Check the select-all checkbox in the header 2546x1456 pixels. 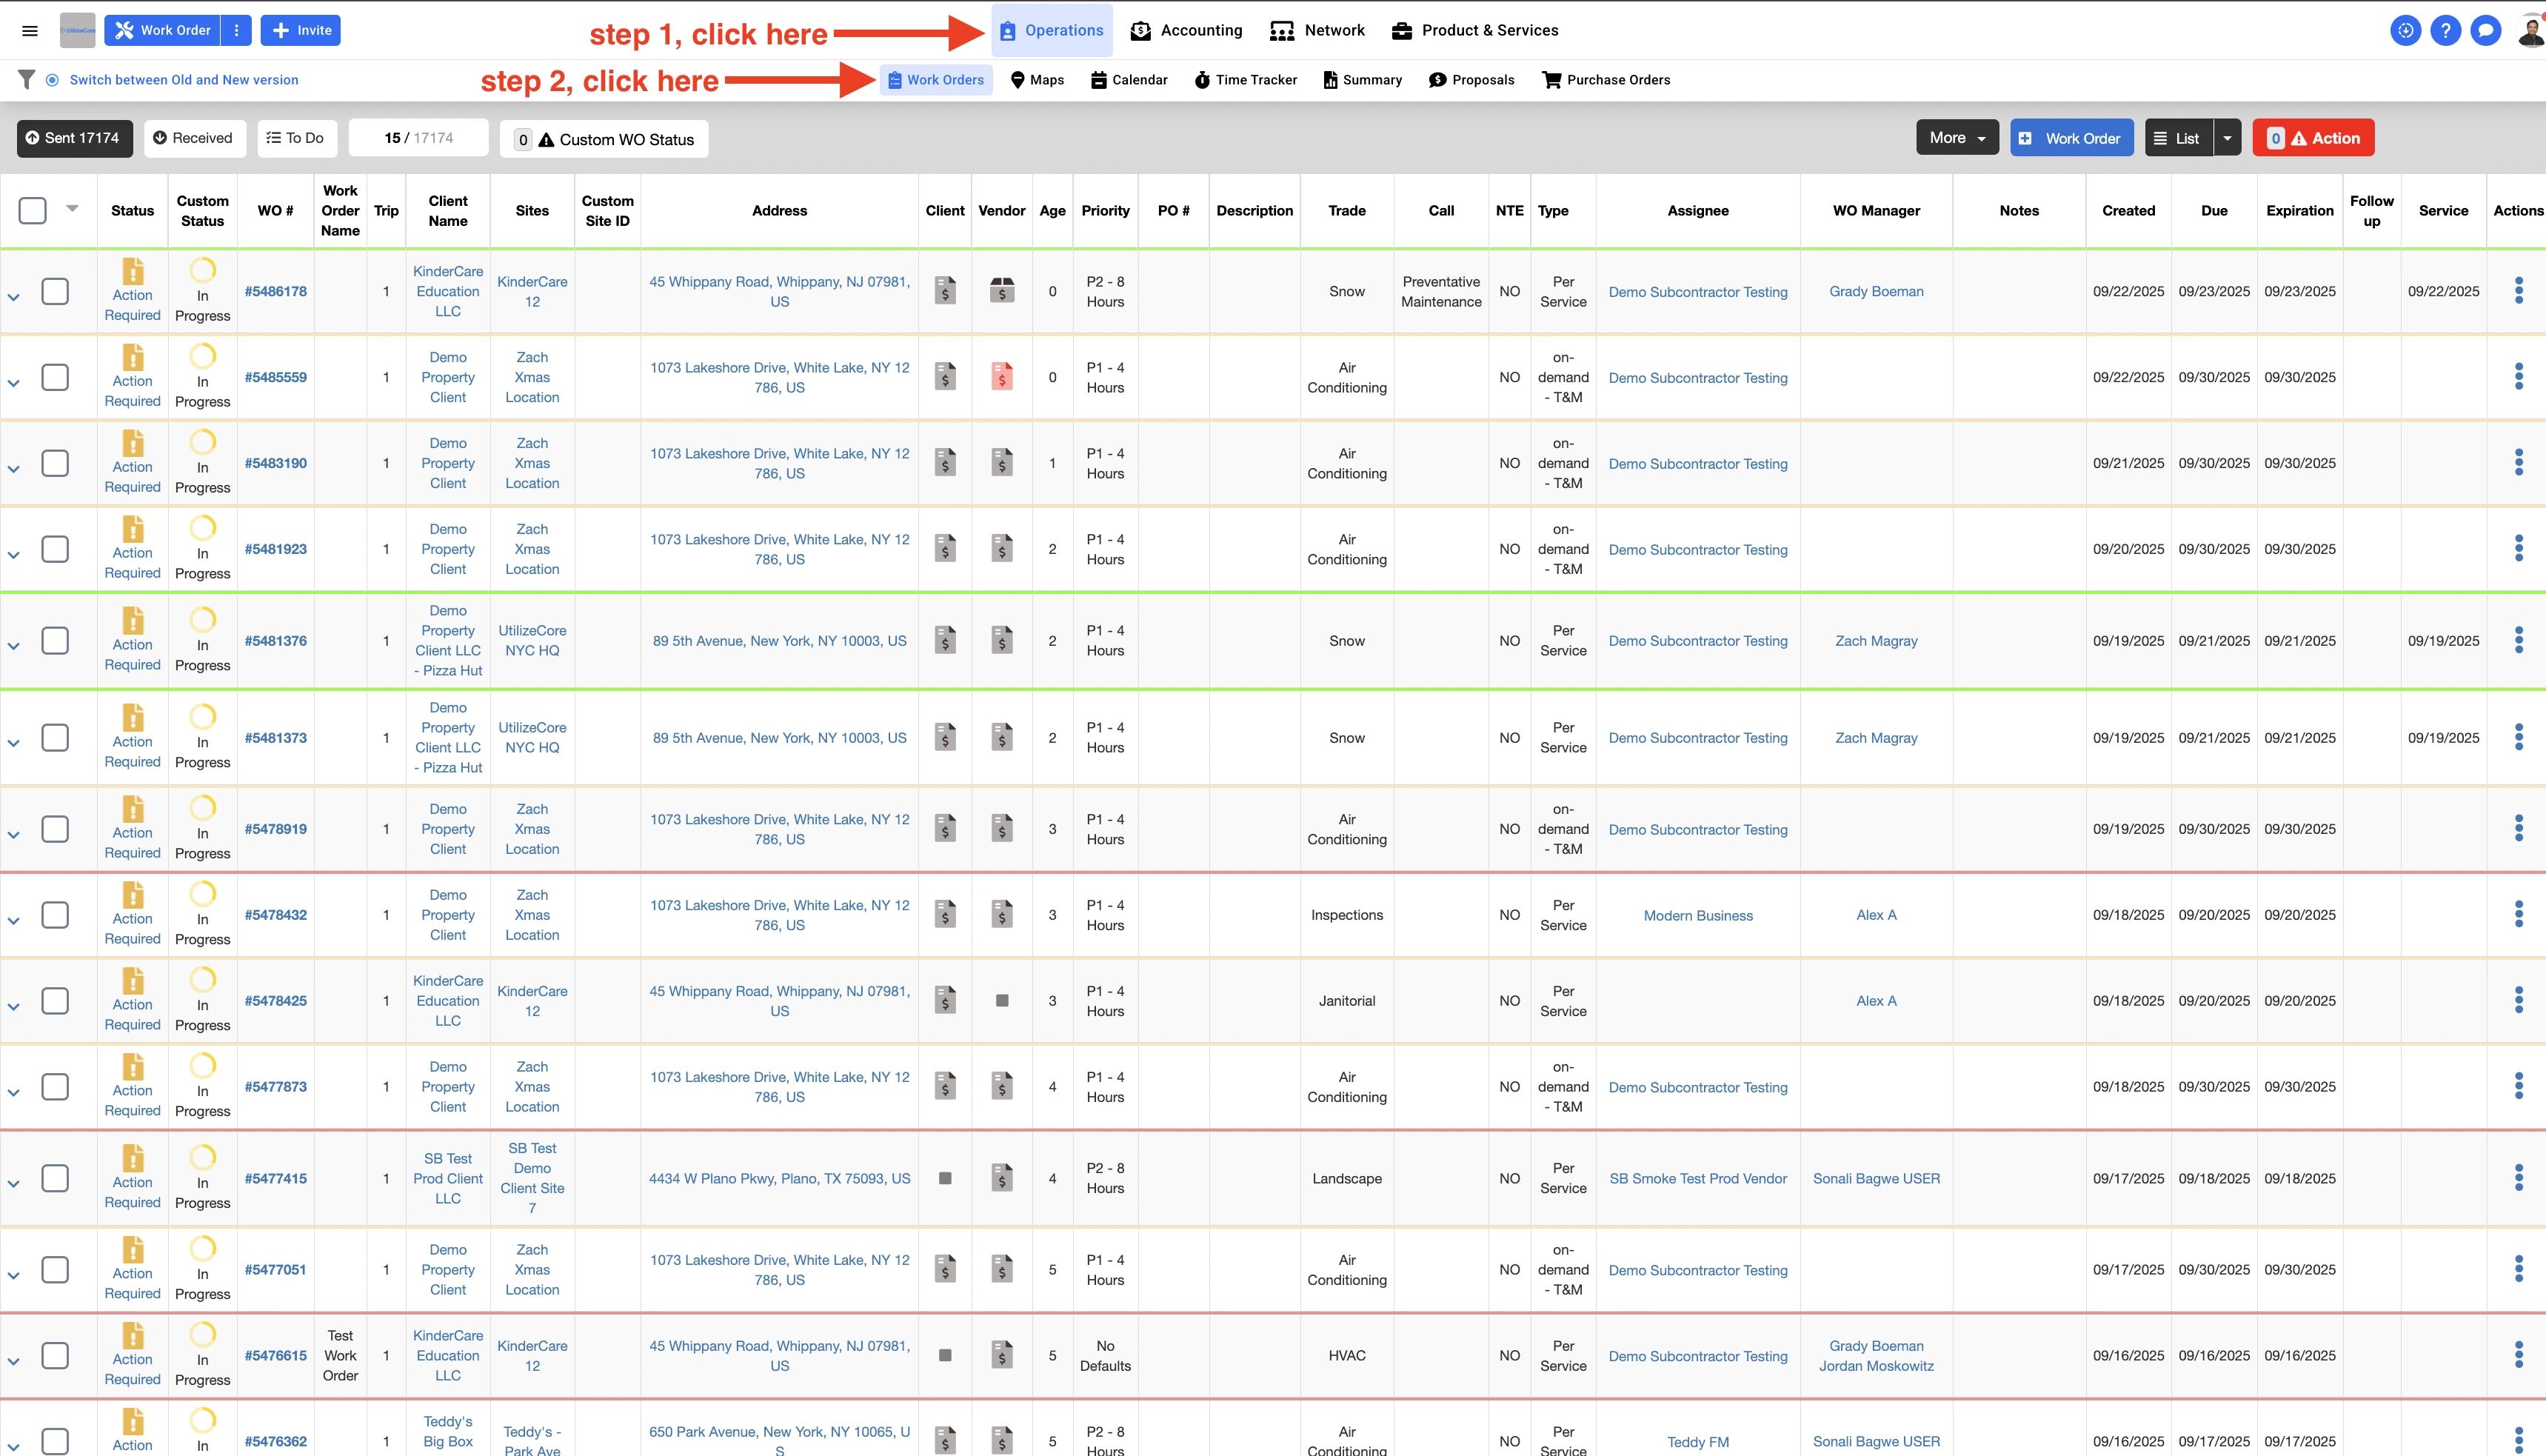(x=33, y=210)
